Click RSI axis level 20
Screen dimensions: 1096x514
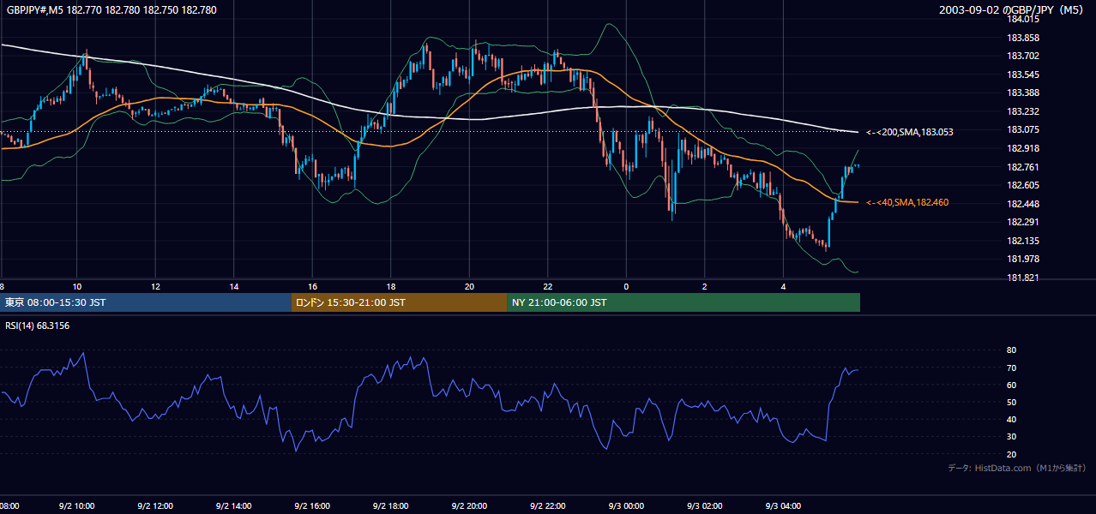pos(1011,454)
